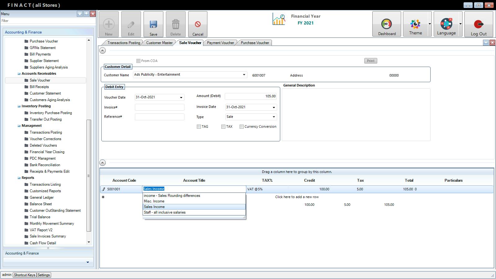Tick the TAX checkbox
The width and height of the screenshot is (496, 279).
coord(223,126)
